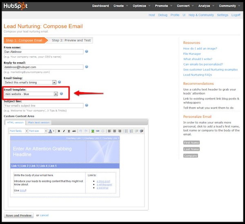Increase indent with indent icon

142,131
